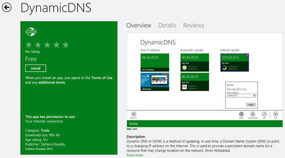Click the Edit pencil icon
Image resolution: width=285 pixels, height=158 pixels.
pos(264,114)
